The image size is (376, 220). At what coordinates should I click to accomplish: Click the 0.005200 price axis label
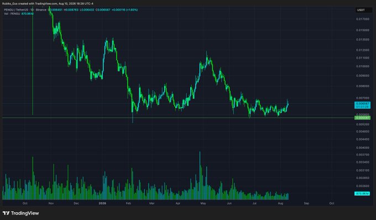(362, 124)
